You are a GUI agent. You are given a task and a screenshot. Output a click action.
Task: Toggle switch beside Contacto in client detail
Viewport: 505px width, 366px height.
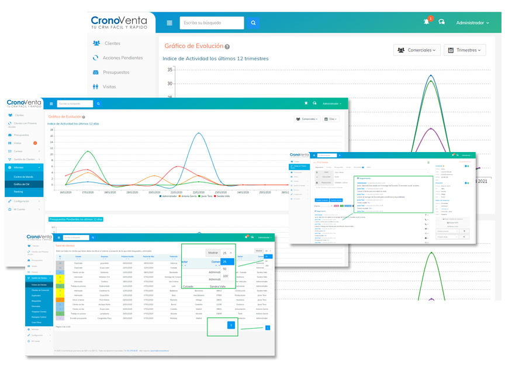(466, 166)
